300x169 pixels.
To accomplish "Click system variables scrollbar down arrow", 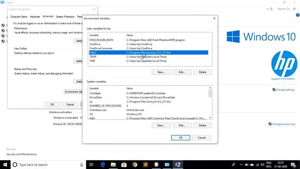I will (x=210, y=118).
